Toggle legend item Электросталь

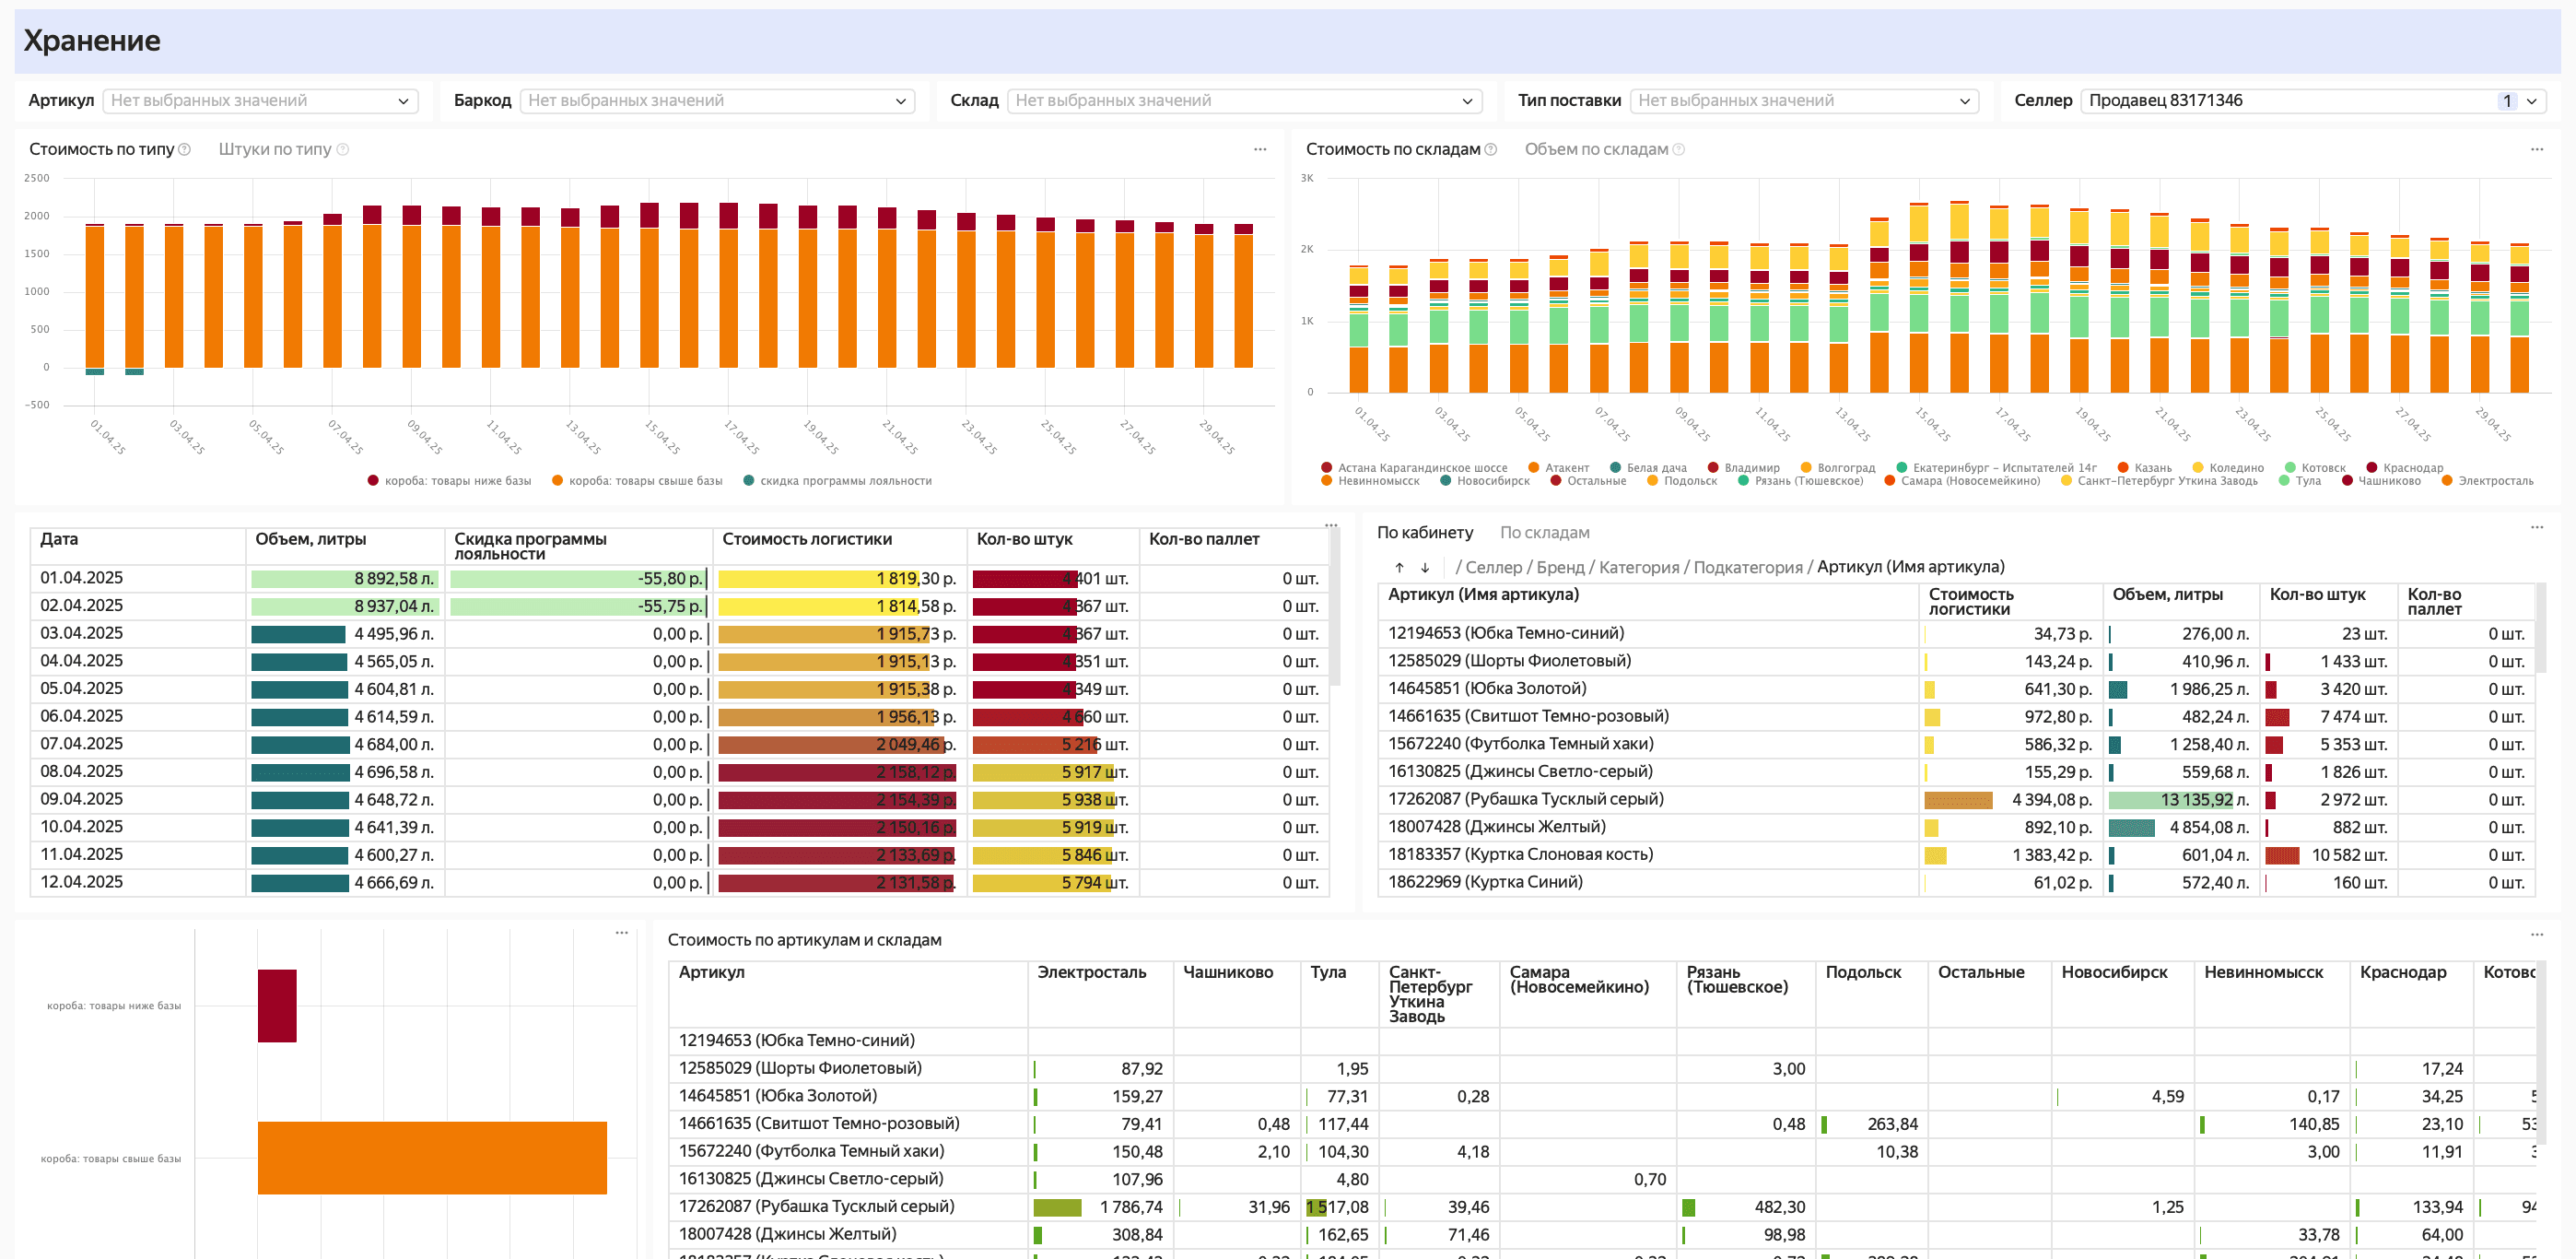(2487, 481)
